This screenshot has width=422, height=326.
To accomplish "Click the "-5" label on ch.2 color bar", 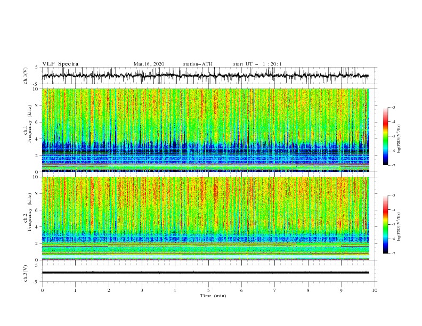I will [393, 224].
